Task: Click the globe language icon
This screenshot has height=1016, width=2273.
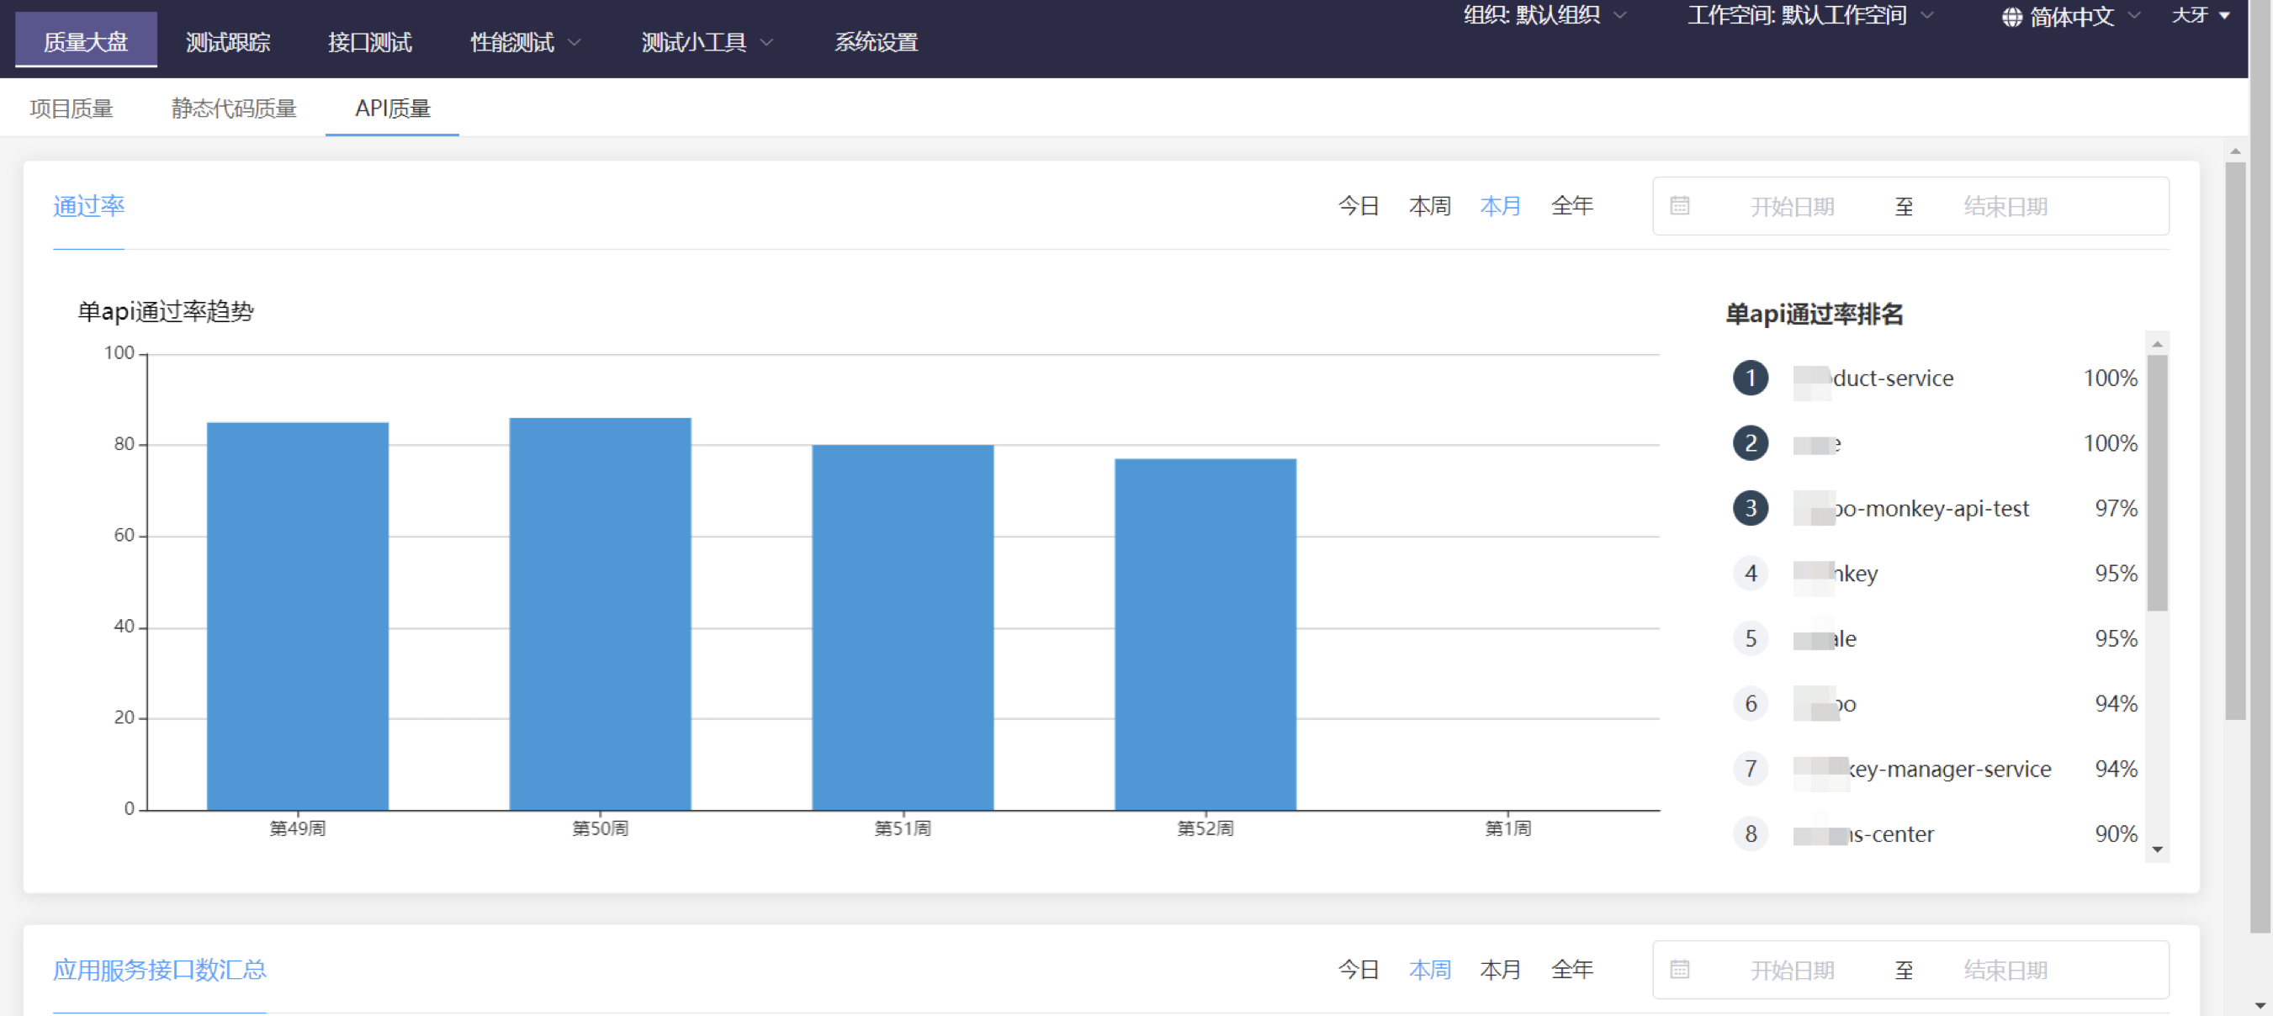Action: tap(2011, 18)
